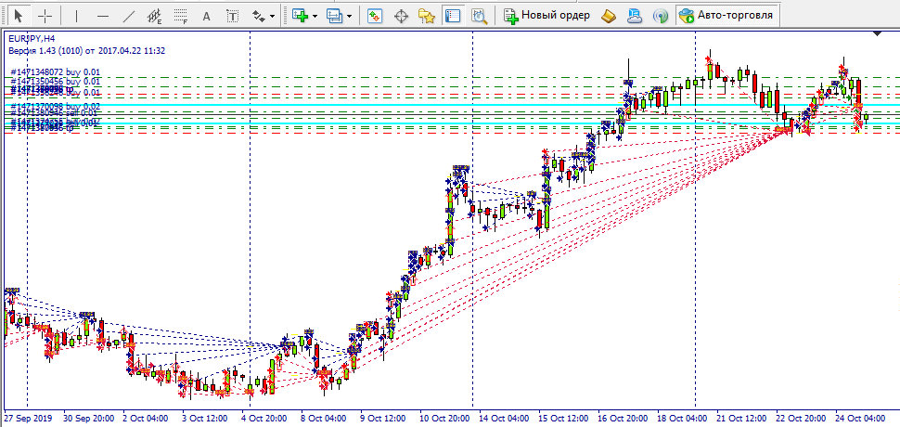Image resolution: width=900 pixels, height=427 pixels.
Task: Expand the New Chart dropdown arrow
Action: [x=315, y=16]
